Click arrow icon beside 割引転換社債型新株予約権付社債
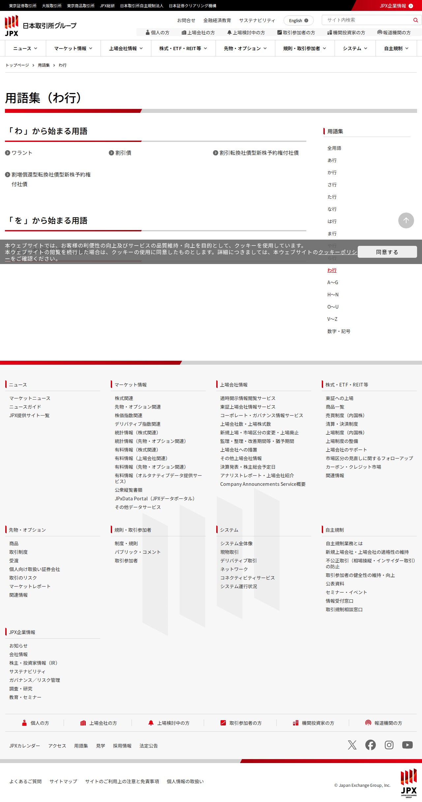 tap(216, 153)
